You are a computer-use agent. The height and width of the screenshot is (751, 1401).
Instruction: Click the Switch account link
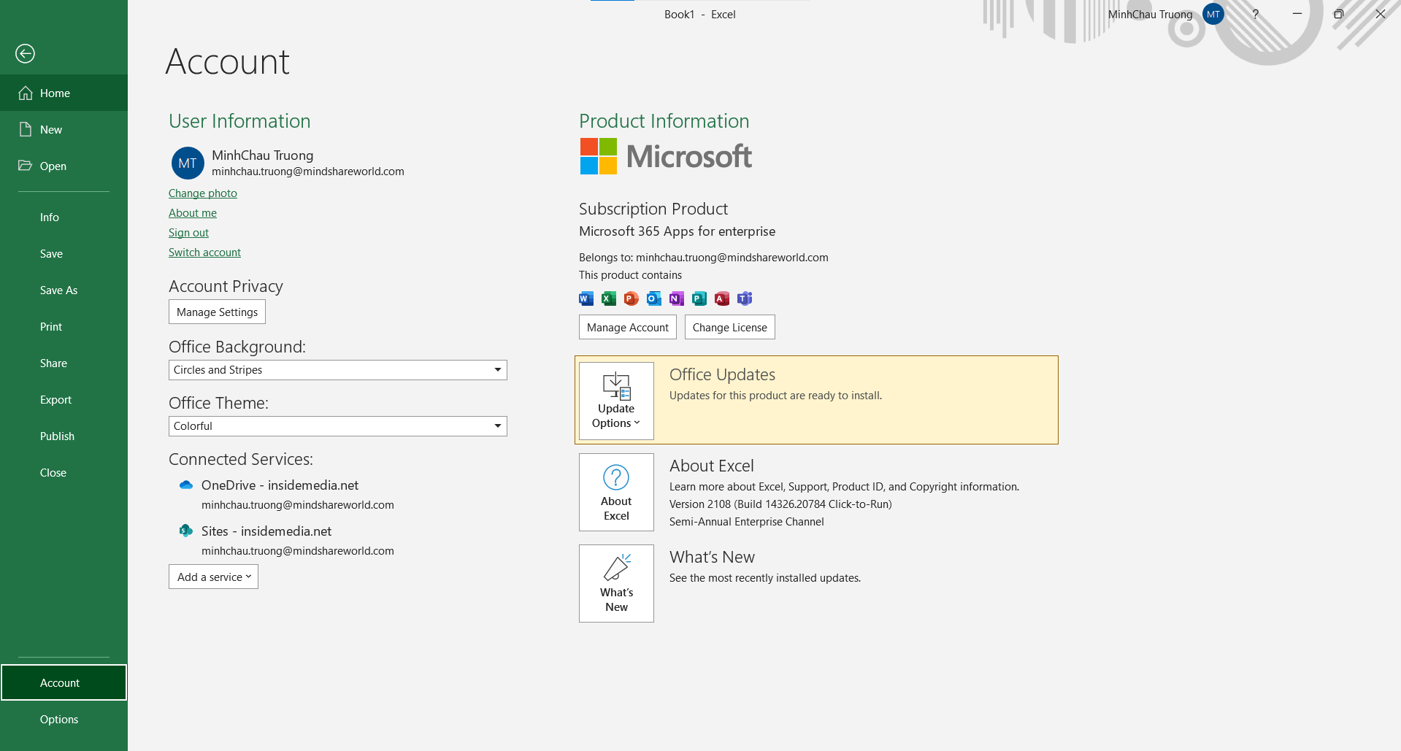[204, 252]
